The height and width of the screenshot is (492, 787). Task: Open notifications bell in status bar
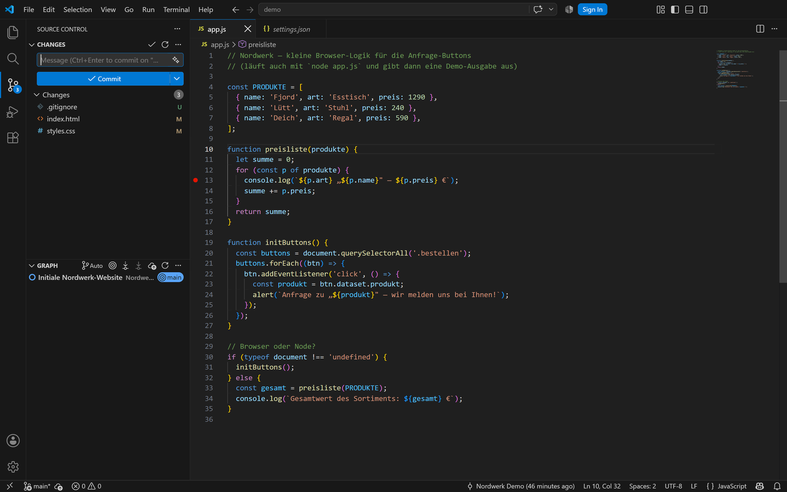click(x=777, y=486)
